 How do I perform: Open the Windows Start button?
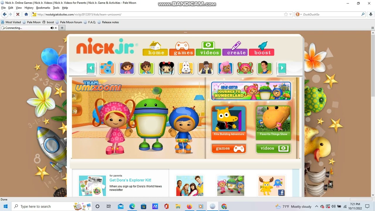(x=6, y=206)
